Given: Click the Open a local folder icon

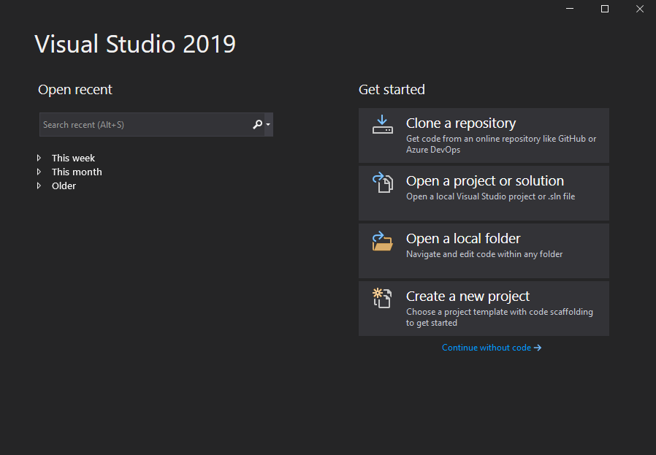Looking at the screenshot, I should click(x=382, y=241).
